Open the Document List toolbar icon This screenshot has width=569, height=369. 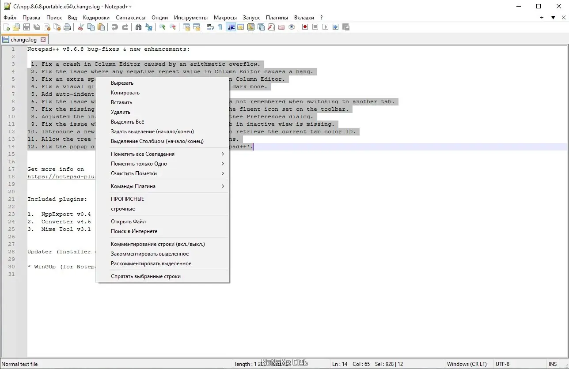[x=261, y=27]
